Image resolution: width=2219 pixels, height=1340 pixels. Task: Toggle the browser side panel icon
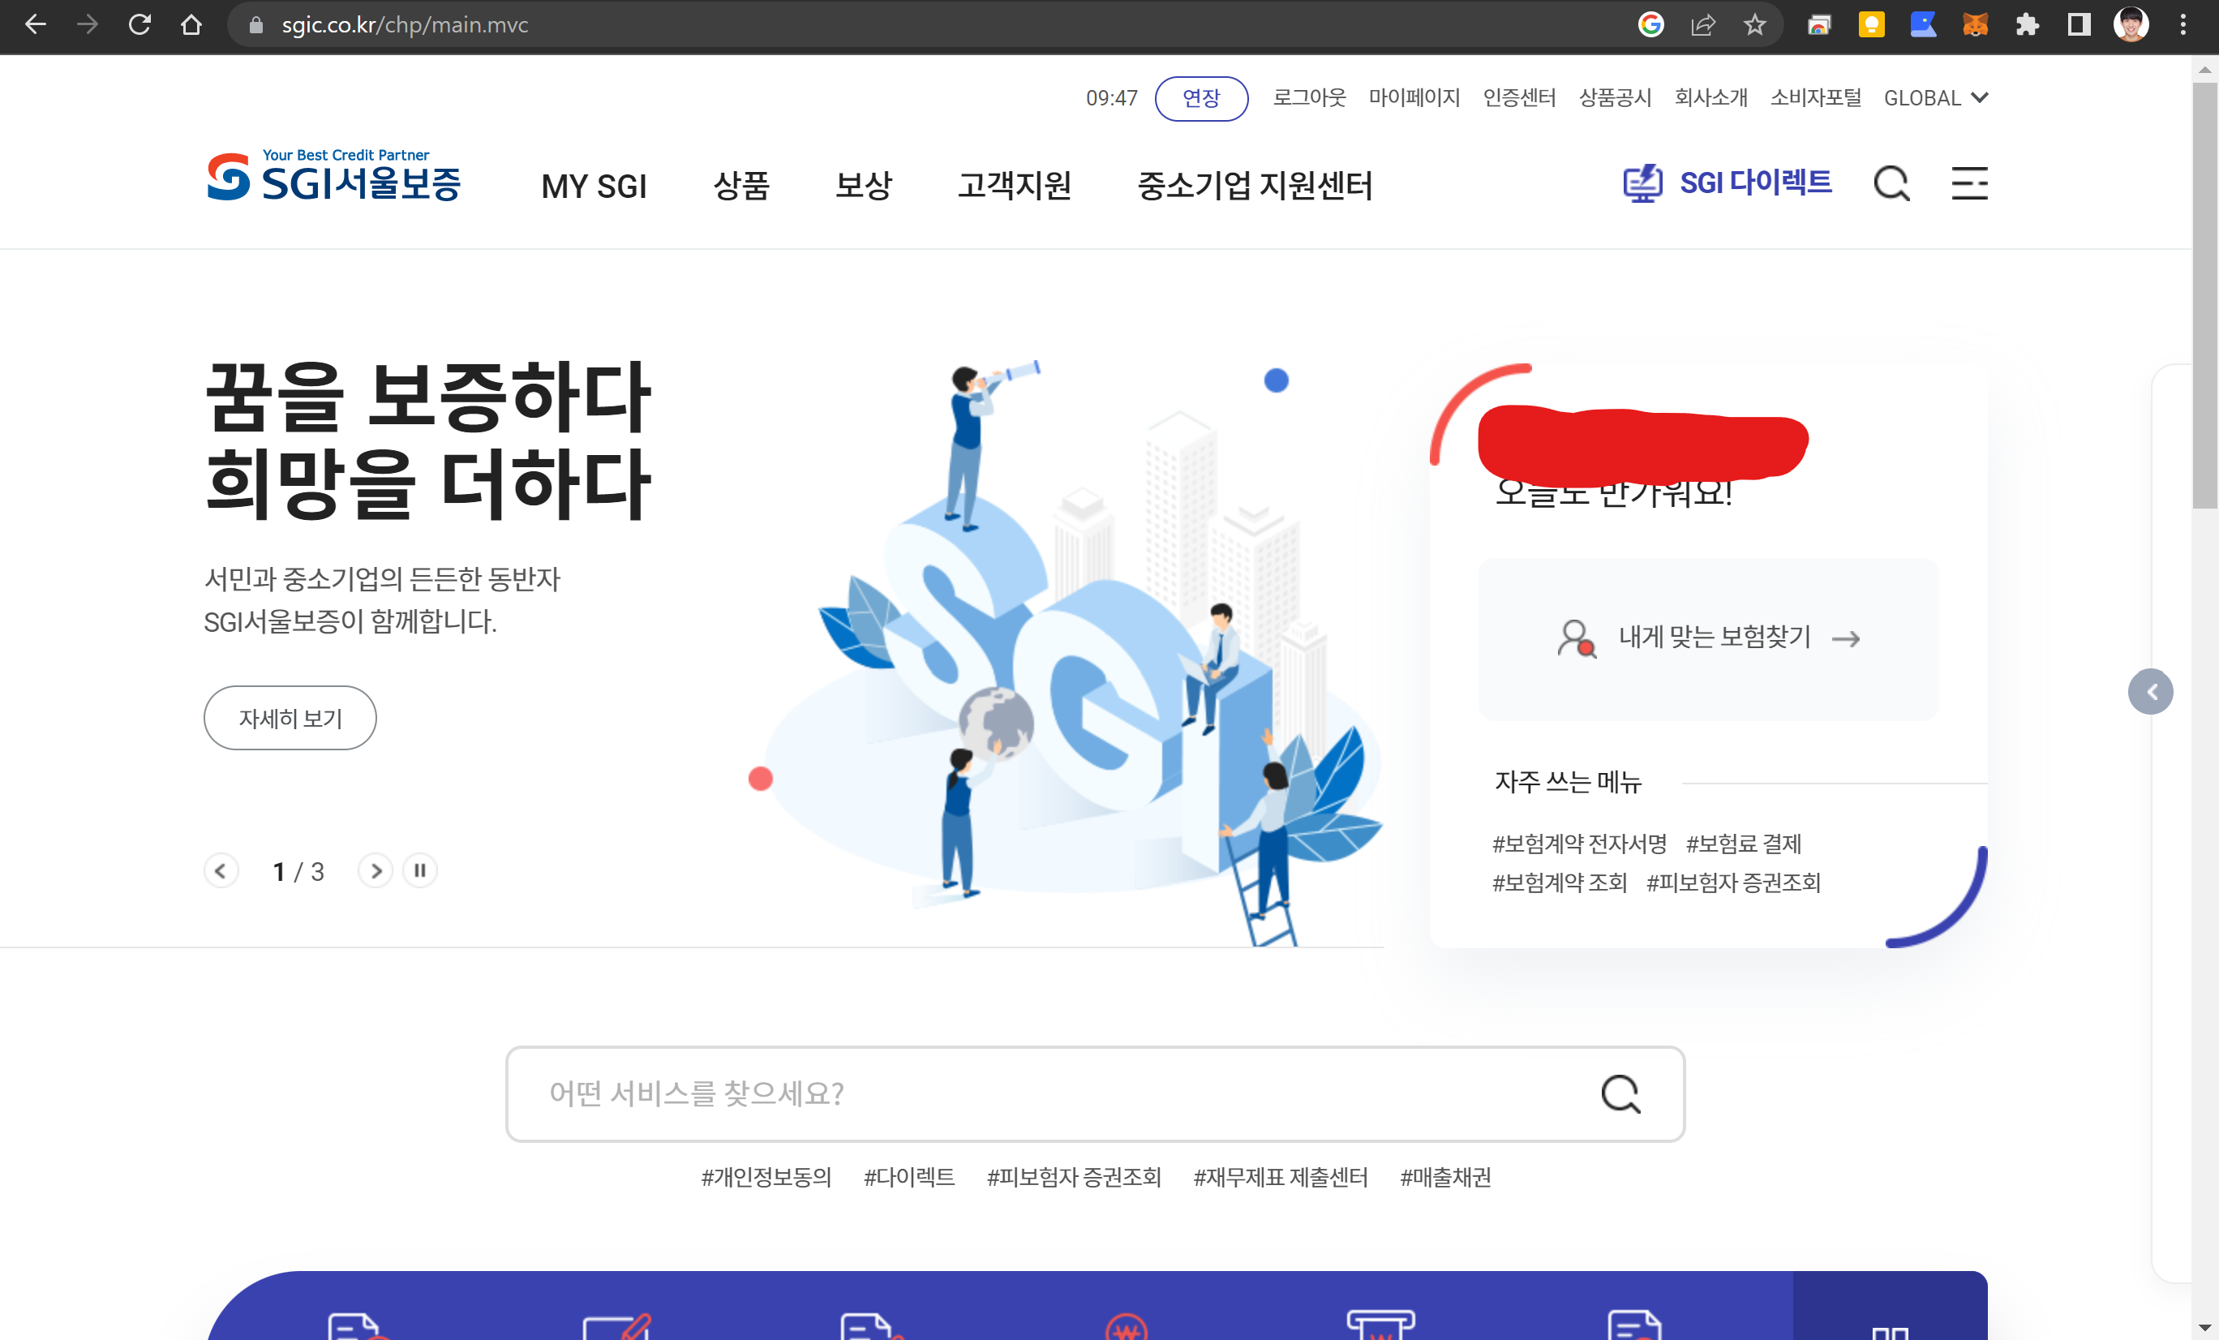coord(2079,24)
